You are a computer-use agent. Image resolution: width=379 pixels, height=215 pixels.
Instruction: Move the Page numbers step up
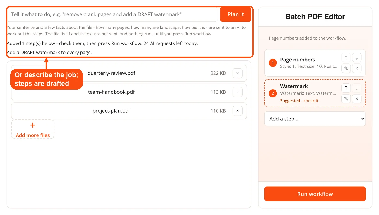346,58
